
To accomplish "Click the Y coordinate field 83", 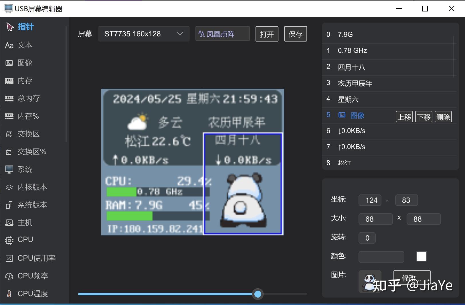I will tap(406, 200).
